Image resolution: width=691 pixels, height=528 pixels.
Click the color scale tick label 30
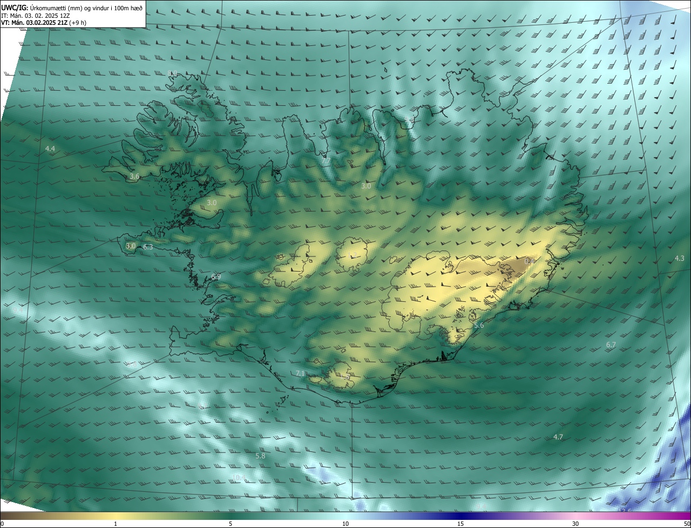(x=575, y=524)
